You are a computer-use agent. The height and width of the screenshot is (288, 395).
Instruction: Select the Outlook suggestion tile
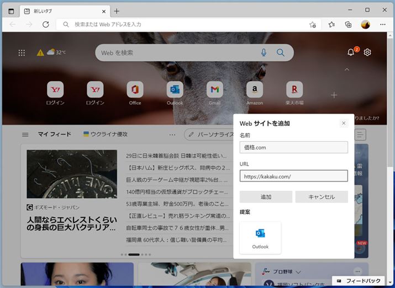260,238
